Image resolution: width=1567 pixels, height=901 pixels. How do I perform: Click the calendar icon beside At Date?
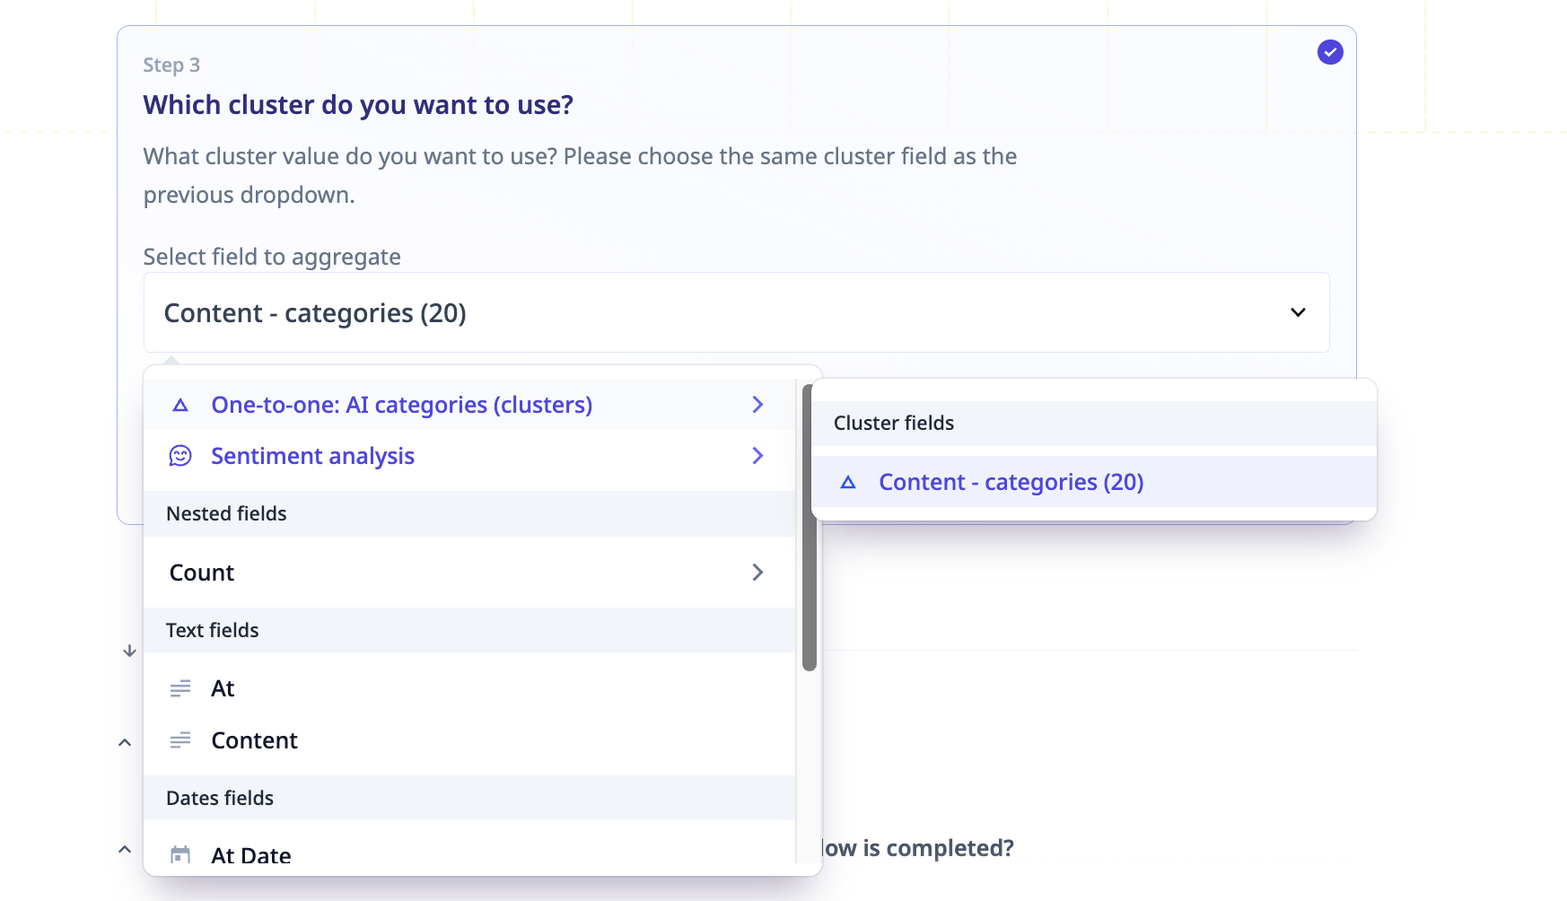tap(180, 854)
